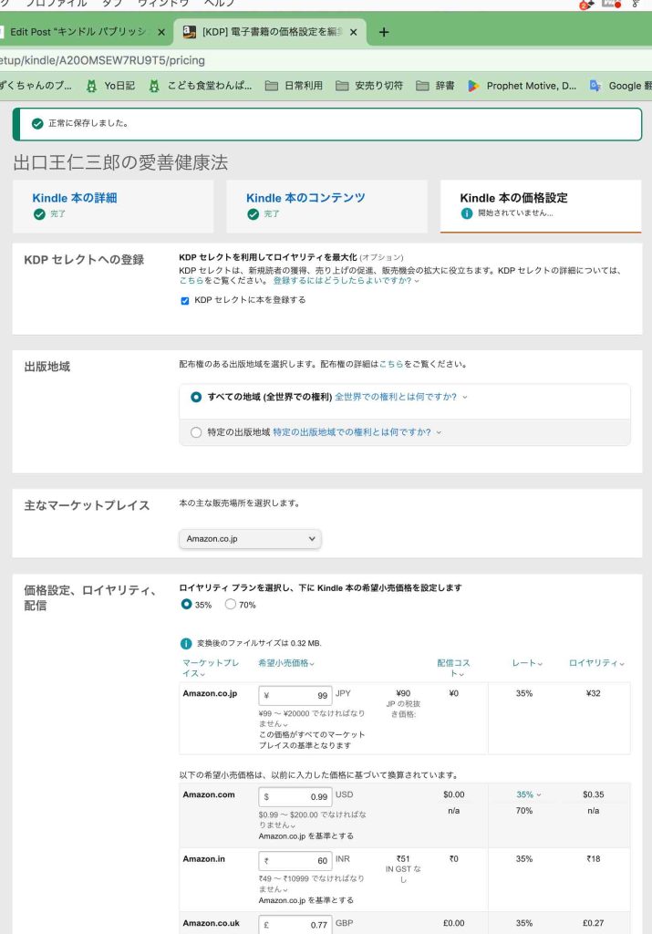
Task: Select the Kindle 本の価格設定 step
Action: point(513,198)
